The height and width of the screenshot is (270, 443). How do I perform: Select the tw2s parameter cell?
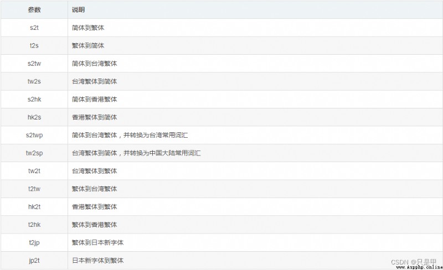(34, 81)
